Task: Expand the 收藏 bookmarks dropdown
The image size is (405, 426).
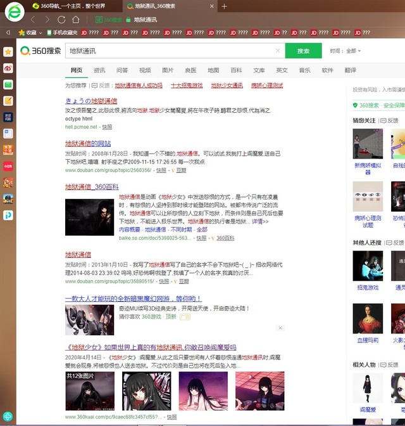Action: [30, 32]
